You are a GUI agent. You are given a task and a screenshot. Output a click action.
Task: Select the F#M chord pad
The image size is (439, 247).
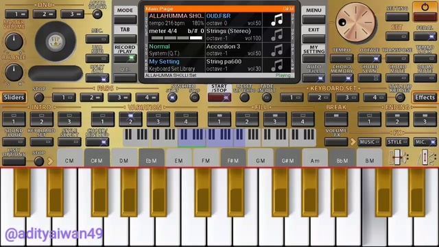pos(233,158)
